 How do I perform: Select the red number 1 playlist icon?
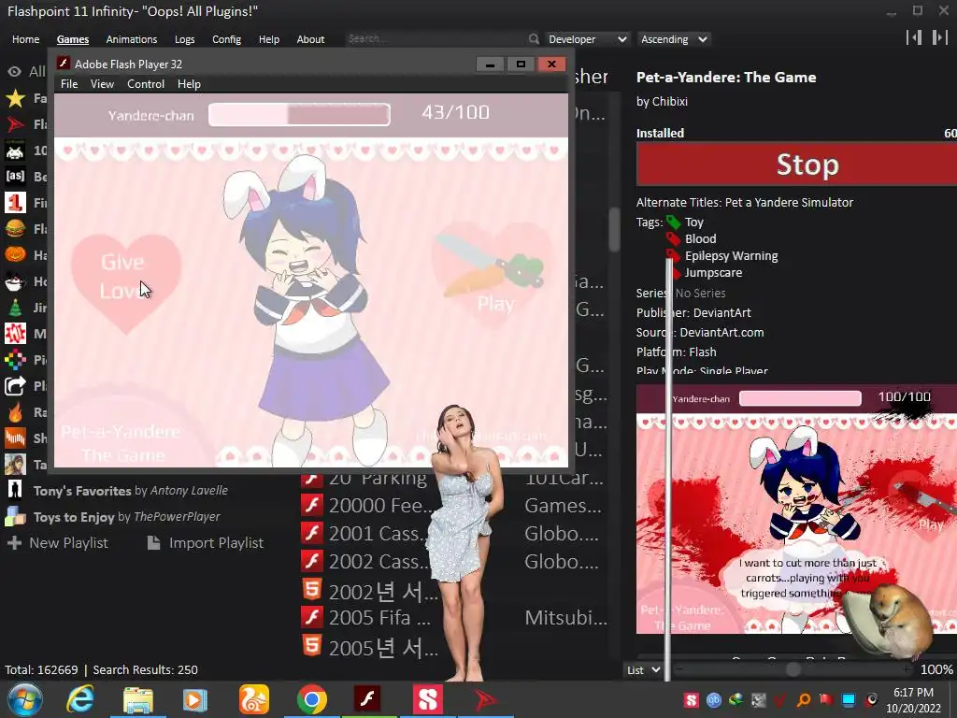click(x=15, y=203)
